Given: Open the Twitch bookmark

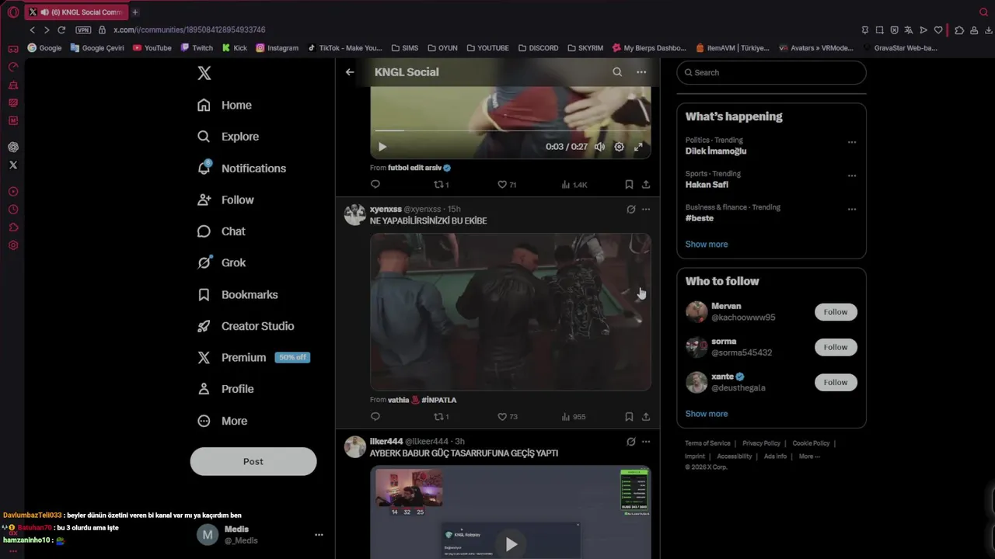Looking at the screenshot, I should [x=197, y=47].
